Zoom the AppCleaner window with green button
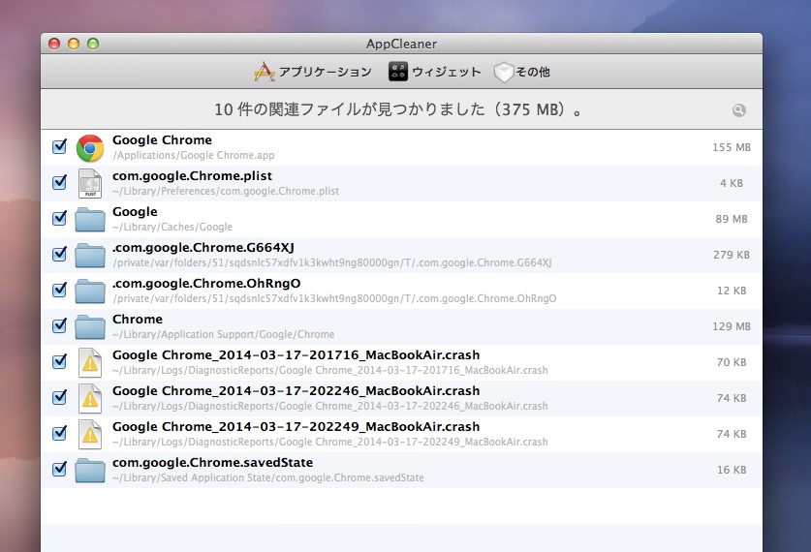Image resolution: width=811 pixels, height=552 pixels. pyautogui.click(x=93, y=44)
